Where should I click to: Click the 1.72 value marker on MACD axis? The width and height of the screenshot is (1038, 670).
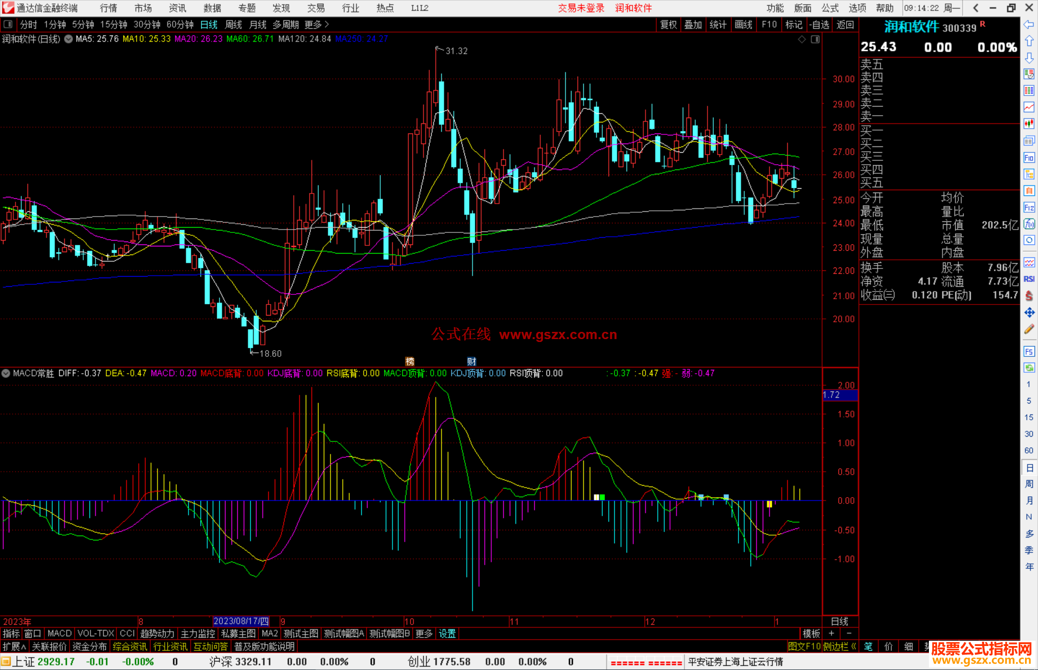tap(840, 395)
